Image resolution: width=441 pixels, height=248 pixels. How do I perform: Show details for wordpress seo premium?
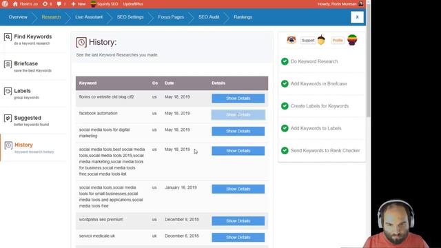pyautogui.click(x=238, y=221)
